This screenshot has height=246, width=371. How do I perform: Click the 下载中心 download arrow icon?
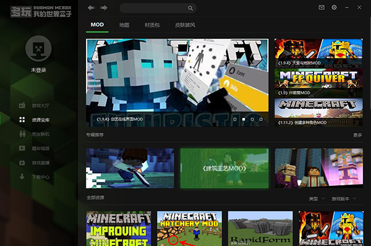coord(22,177)
